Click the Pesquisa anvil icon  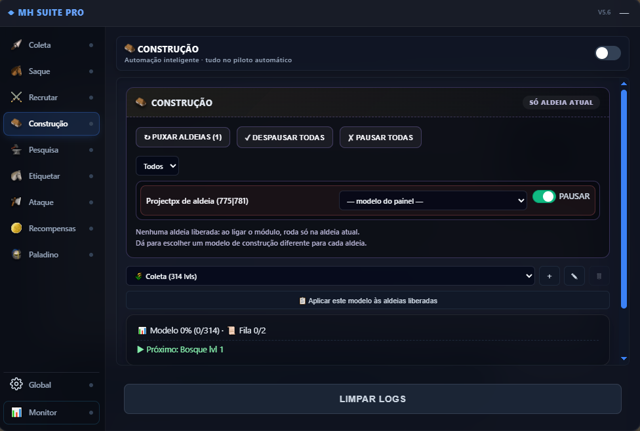coord(16,149)
